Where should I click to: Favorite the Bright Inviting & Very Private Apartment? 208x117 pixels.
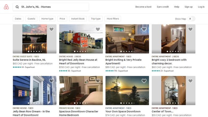144,29
